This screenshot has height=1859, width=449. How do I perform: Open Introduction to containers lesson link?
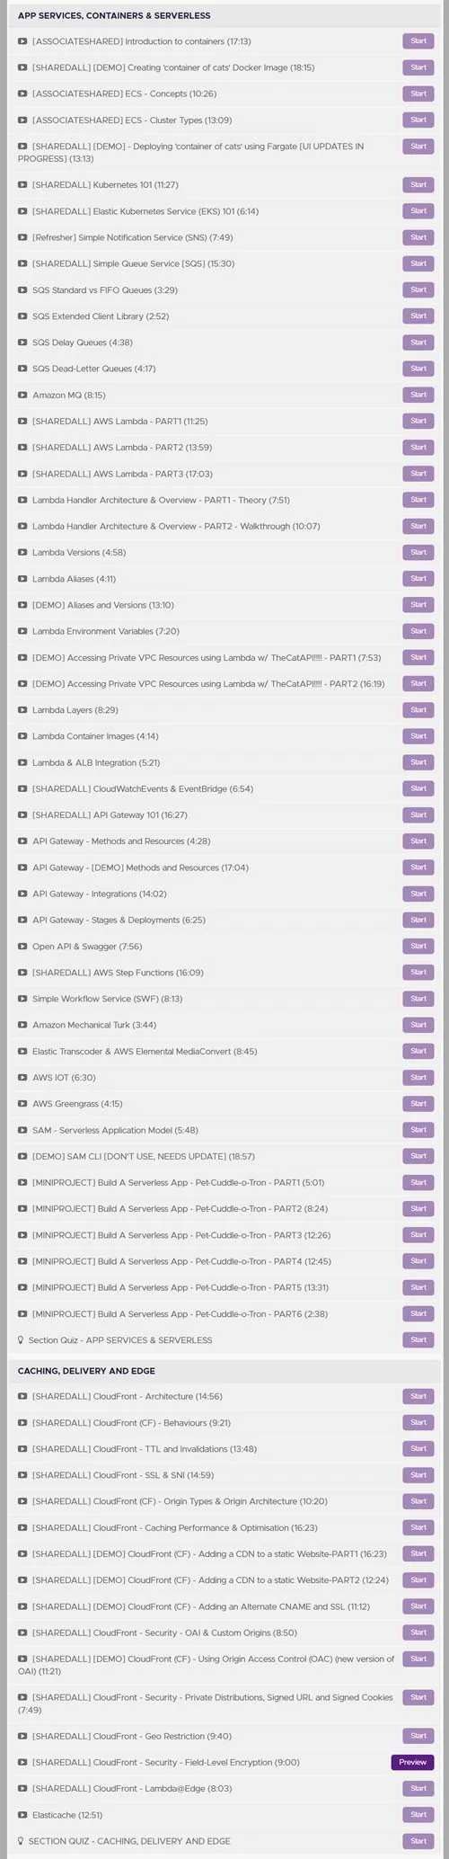click(141, 41)
